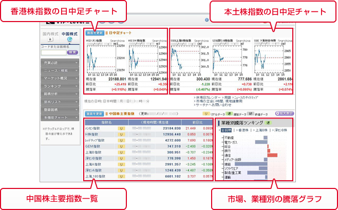Click the blue info icon in header

pos(206,20)
